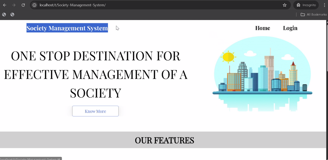Image resolution: width=328 pixels, height=160 pixels.
Task: Click the city skyline illustration
Action: point(262,74)
